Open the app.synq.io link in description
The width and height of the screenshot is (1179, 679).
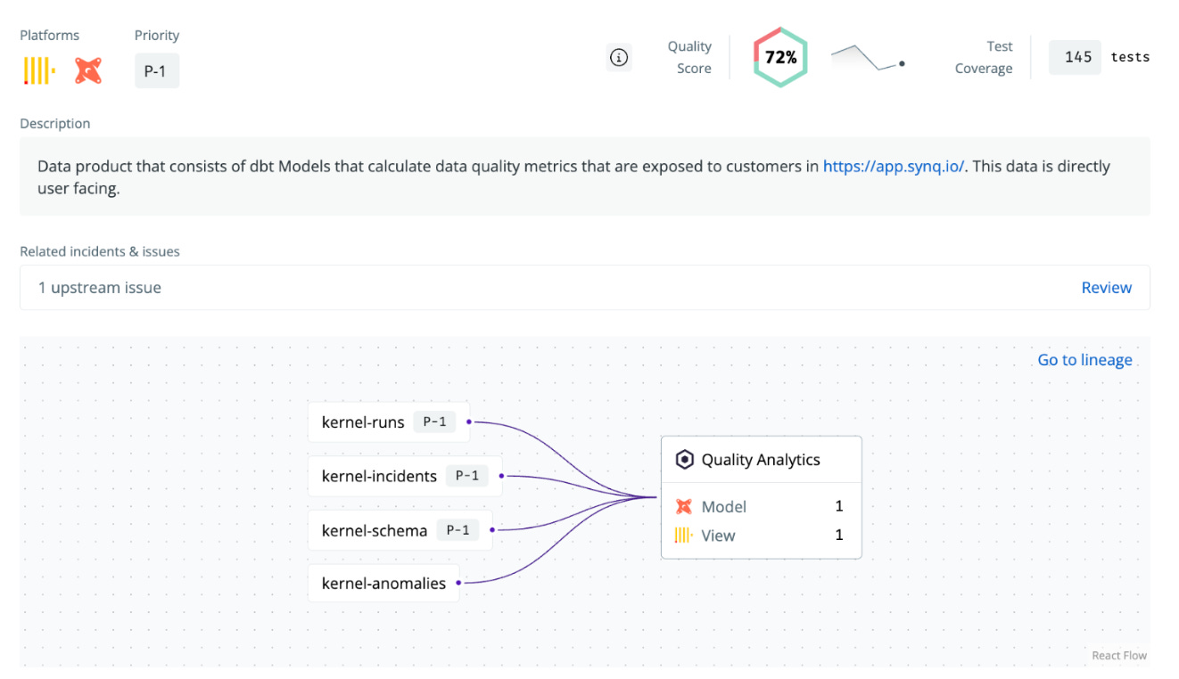[x=894, y=166]
